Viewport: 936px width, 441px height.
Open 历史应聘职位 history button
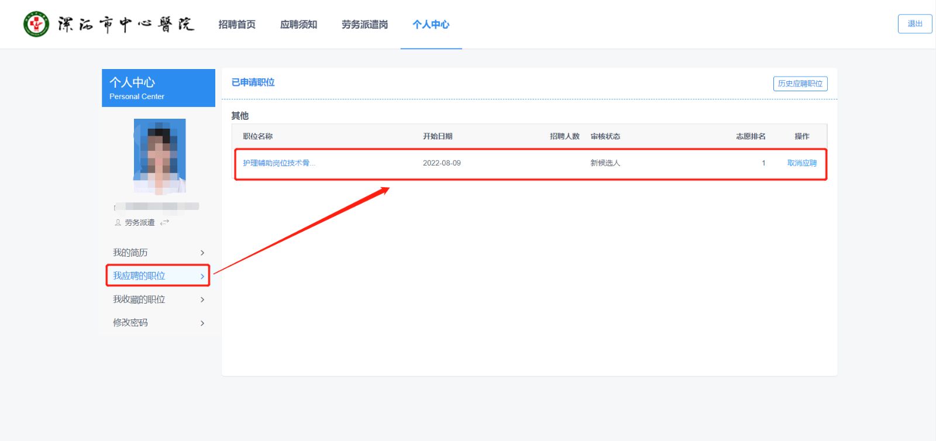coord(800,84)
